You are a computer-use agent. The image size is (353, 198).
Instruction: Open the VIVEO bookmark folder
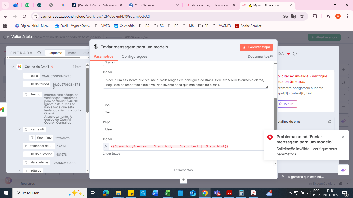(x=102, y=26)
